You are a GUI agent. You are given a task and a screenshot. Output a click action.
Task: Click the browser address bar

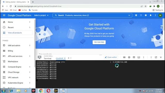[77, 6]
